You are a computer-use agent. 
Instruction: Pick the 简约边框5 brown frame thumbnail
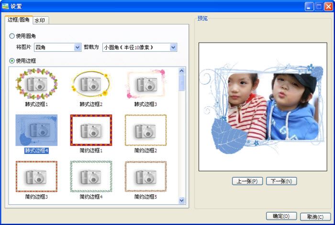(145, 177)
